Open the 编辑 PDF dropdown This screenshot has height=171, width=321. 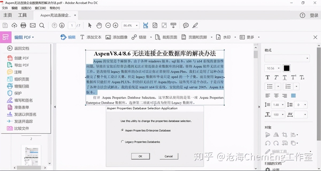tap(24, 37)
